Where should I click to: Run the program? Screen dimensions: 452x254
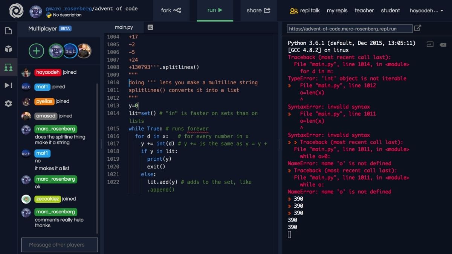point(215,10)
